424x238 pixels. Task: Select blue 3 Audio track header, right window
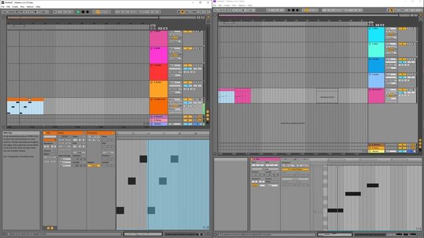(x=376, y=65)
